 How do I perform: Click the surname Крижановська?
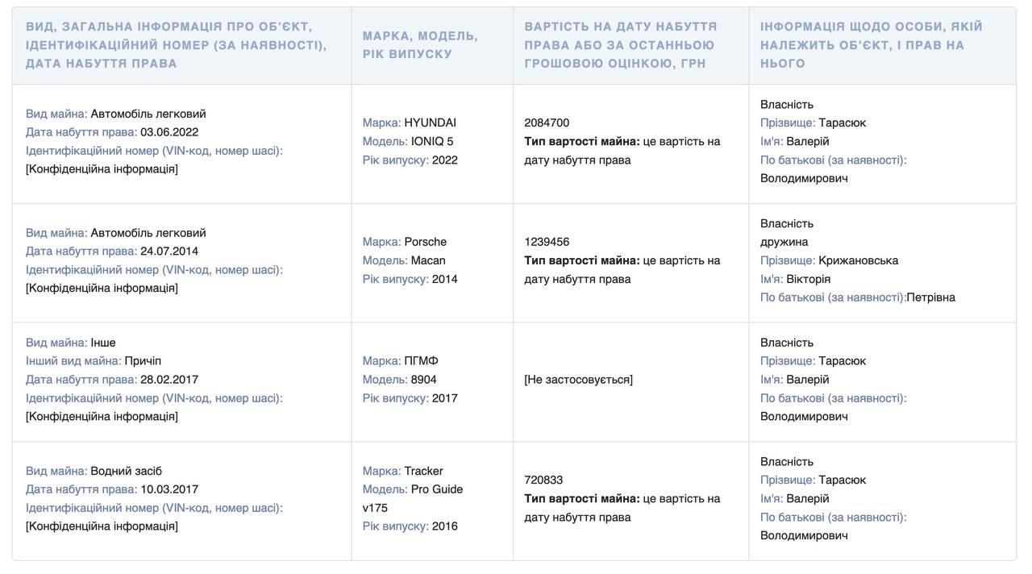[x=858, y=260]
